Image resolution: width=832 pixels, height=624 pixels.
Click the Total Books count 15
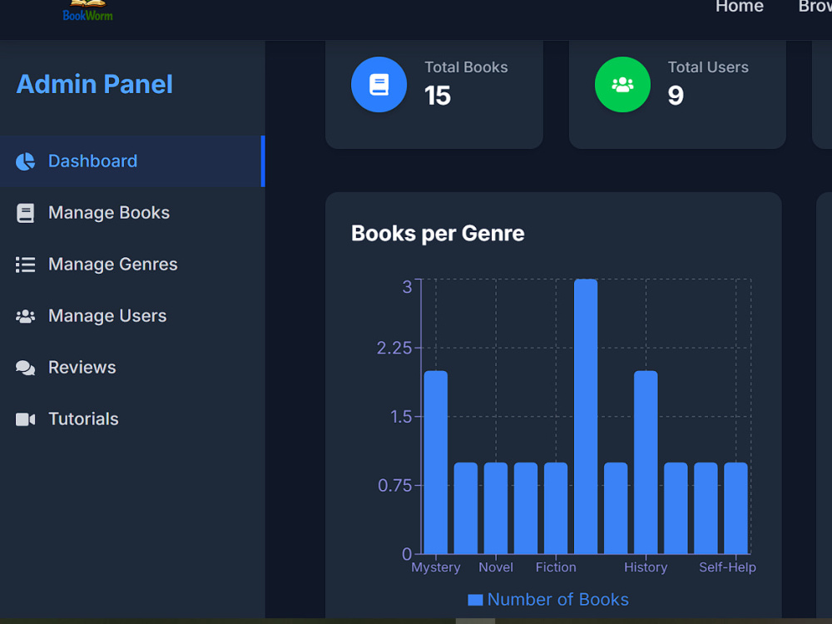438,96
